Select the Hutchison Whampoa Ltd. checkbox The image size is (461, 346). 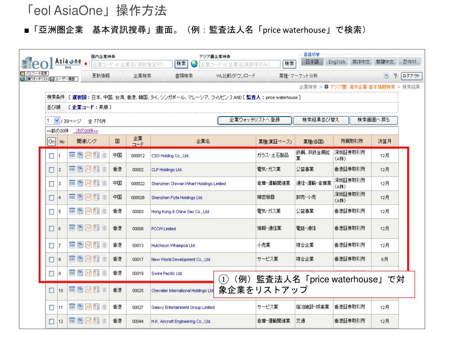pyautogui.click(x=52, y=246)
